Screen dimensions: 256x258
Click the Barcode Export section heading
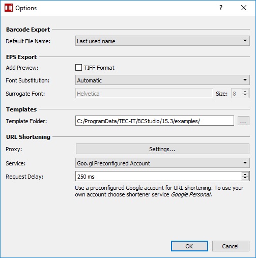tap(28, 30)
